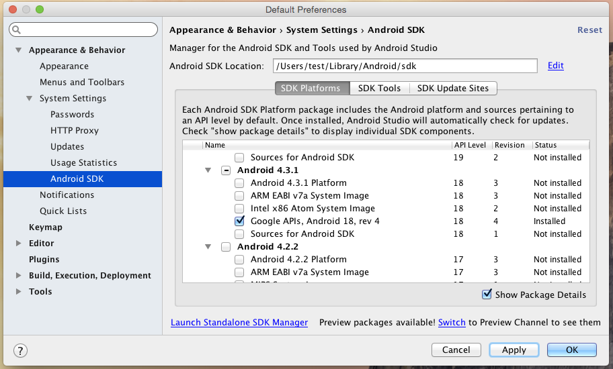Switch to the SDK Tools tab

pos(379,88)
